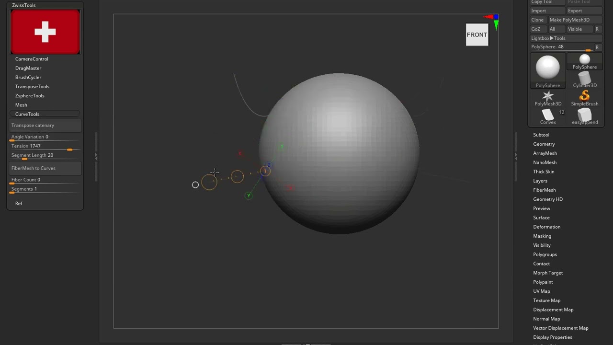Click the Import button

tap(548, 11)
